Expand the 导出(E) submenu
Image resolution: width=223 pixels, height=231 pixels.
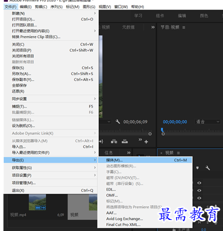[51, 160]
